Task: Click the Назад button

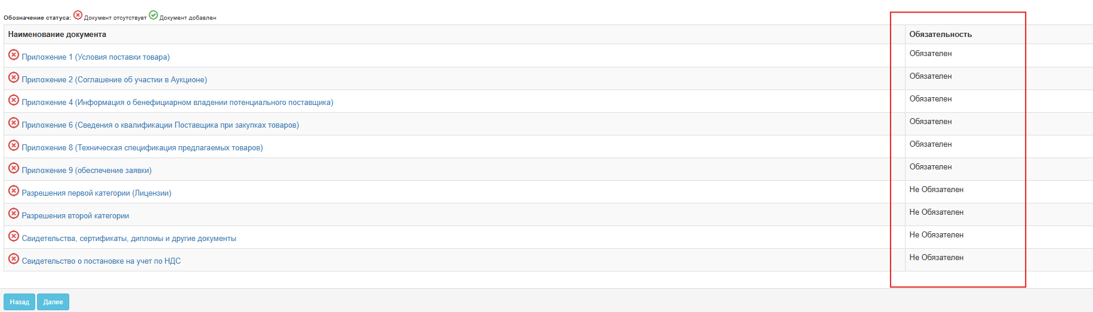Action: (x=20, y=302)
